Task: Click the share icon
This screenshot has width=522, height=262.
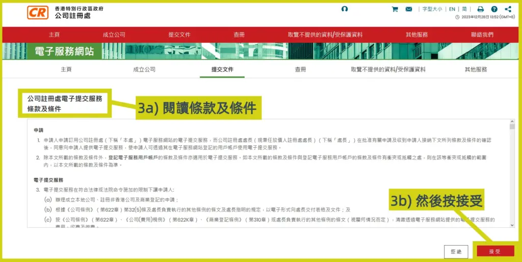Action: tap(508, 9)
